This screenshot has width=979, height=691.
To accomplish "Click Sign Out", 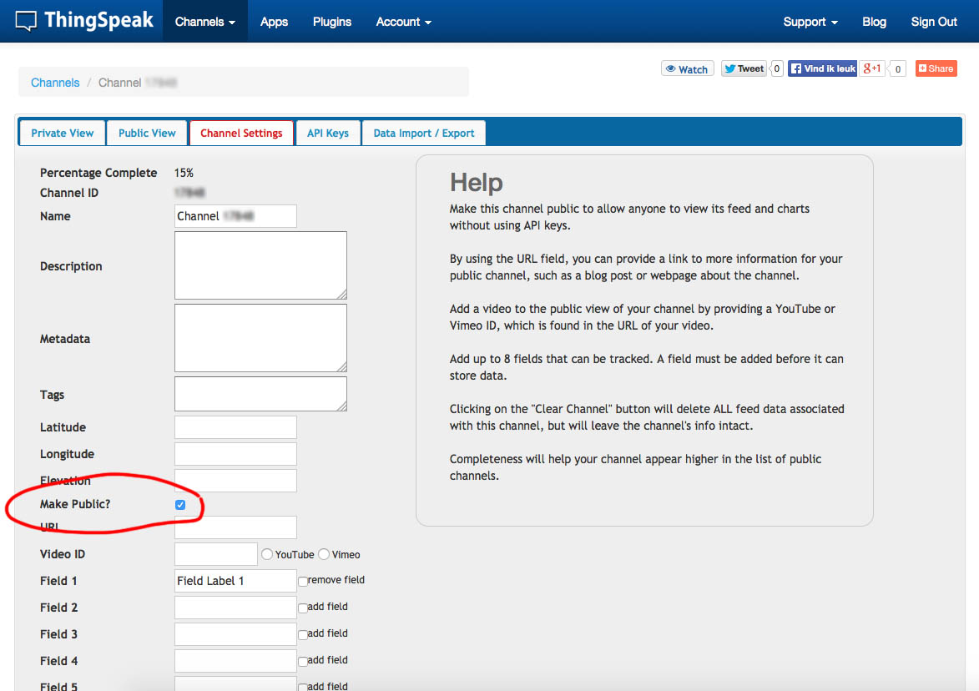I will coord(933,22).
